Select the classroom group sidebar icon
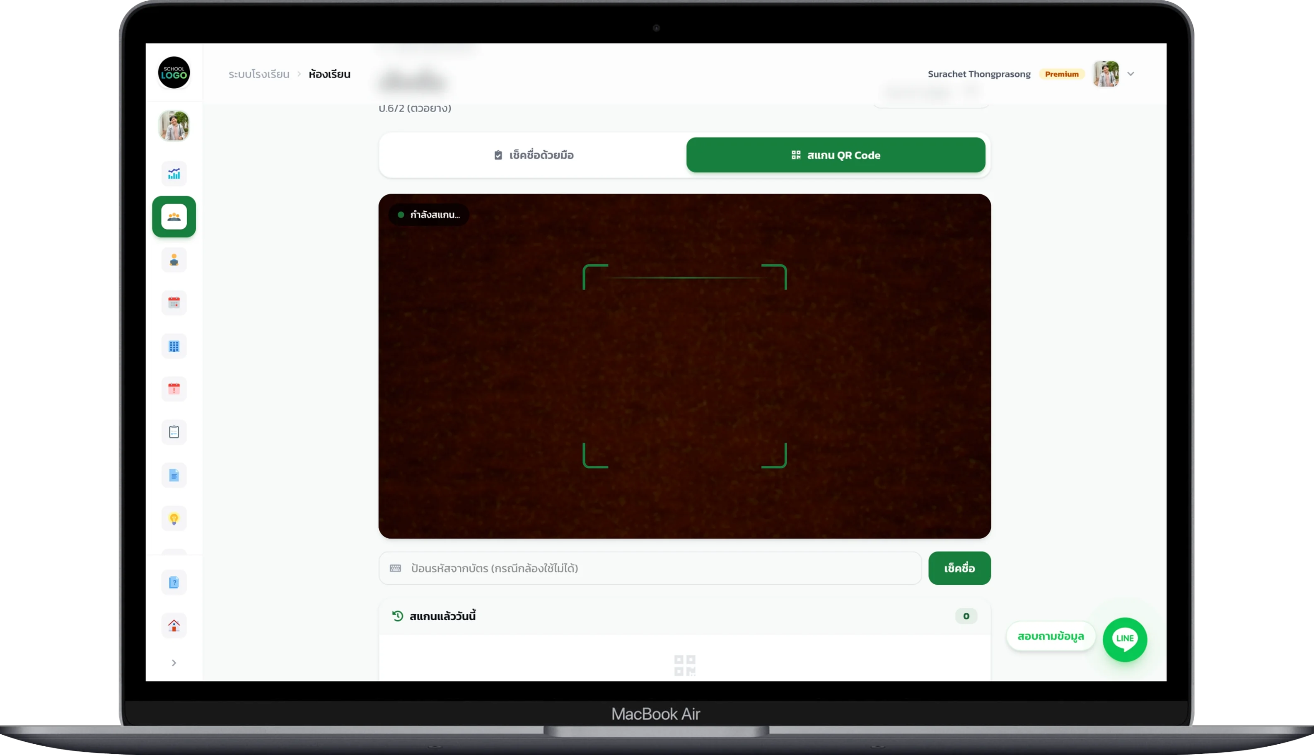Image resolution: width=1314 pixels, height=755 pixels. pos(174,217)
